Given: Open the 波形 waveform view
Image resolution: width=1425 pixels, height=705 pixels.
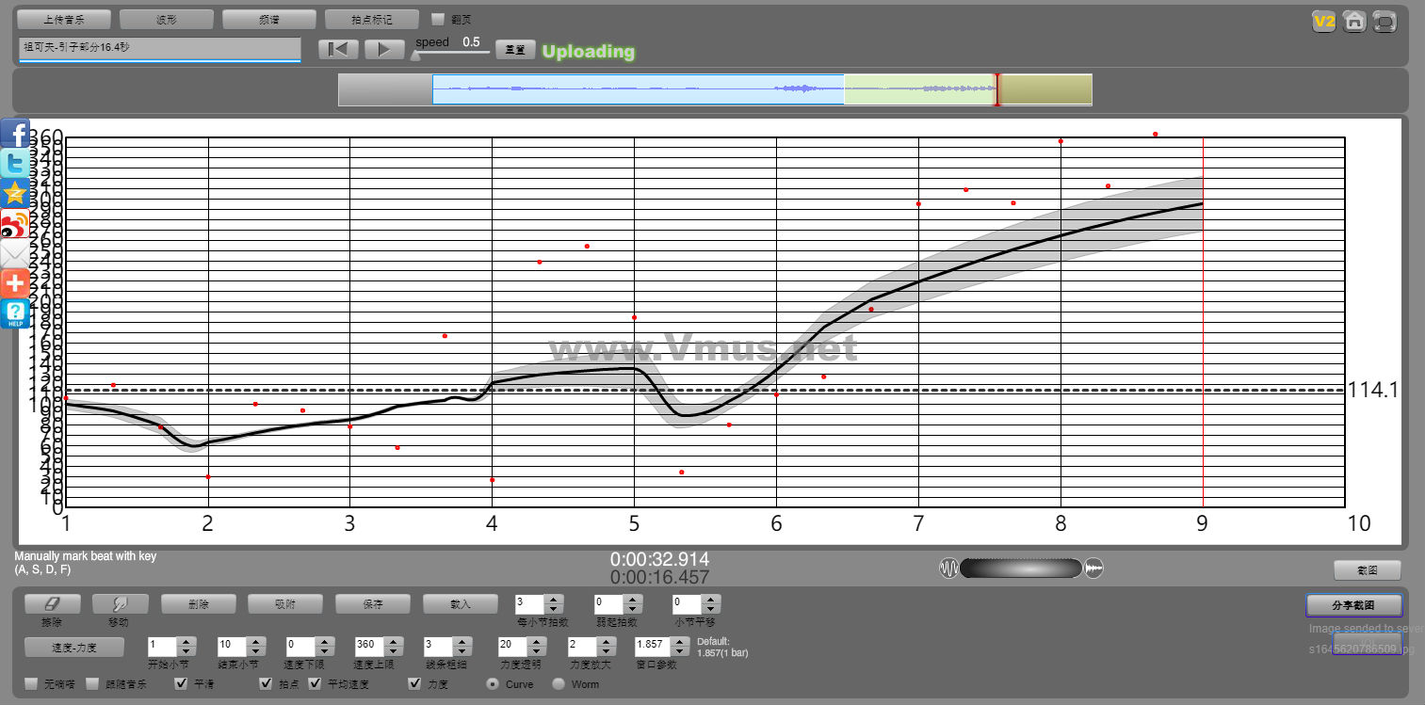Looking at the screenshot, I should point(167,19).
